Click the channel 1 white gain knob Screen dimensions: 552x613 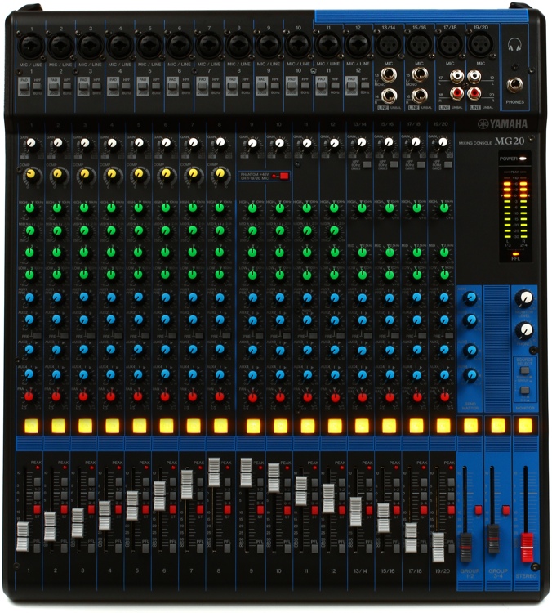coord(31,142)
